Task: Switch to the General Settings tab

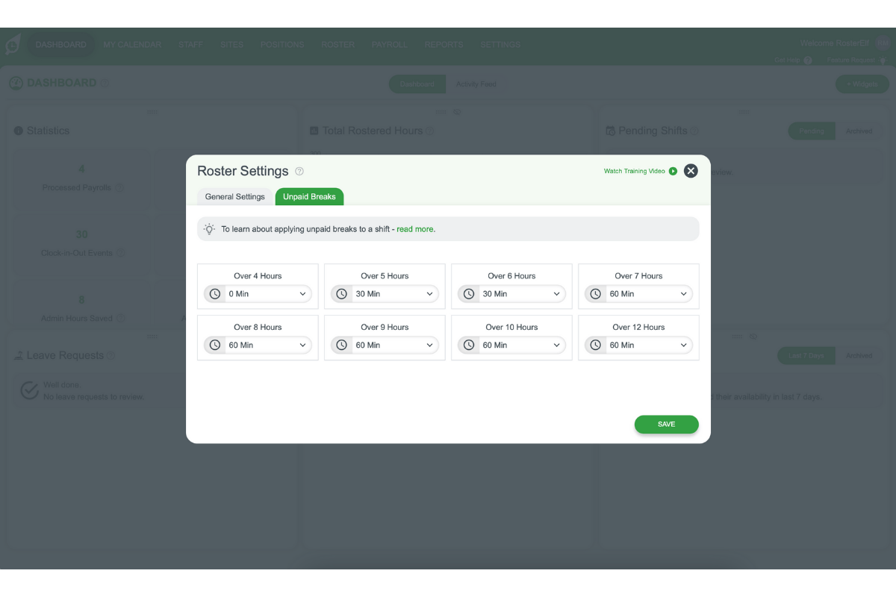Action: [x=234, y=197]
